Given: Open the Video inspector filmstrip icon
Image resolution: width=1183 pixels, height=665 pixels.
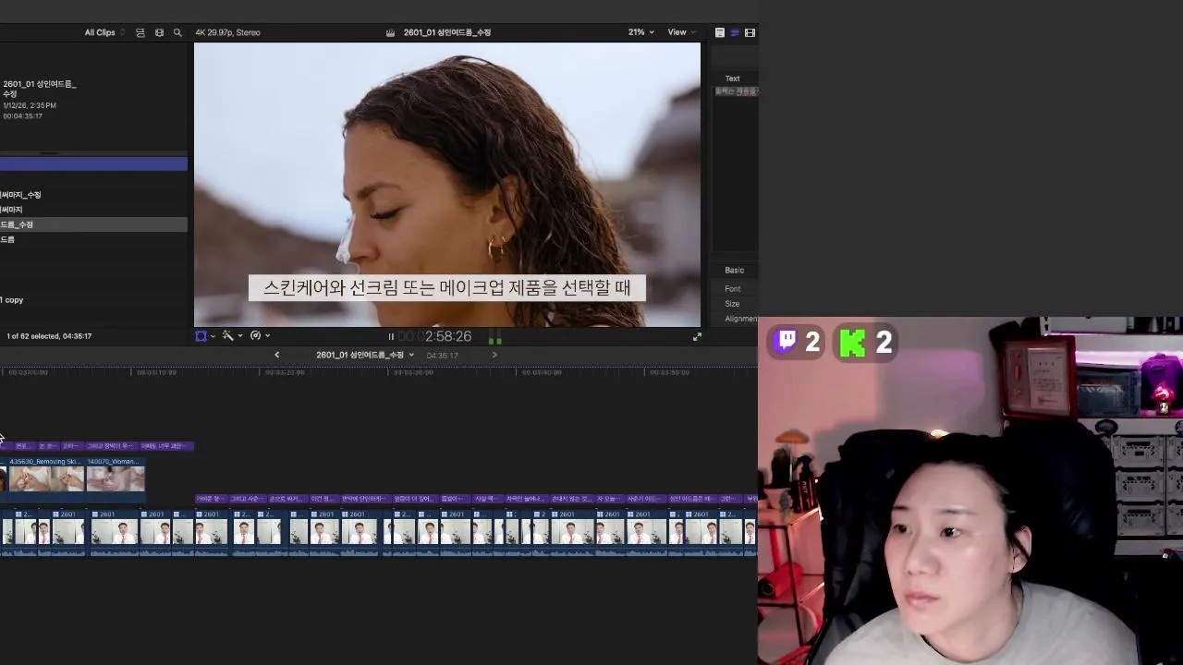Looking at the screenshot, I should tap(750, 32).
